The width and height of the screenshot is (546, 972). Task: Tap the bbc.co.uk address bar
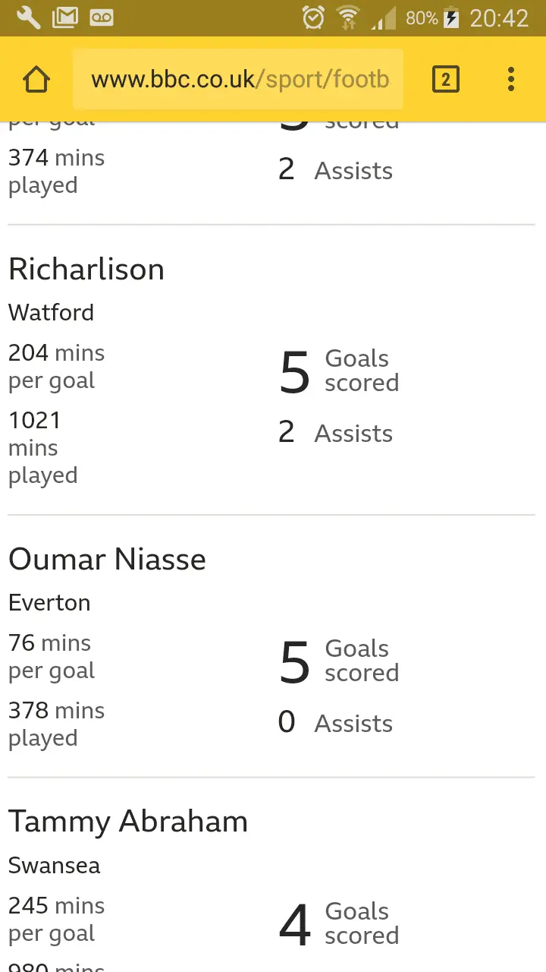(x=238, y=79)
